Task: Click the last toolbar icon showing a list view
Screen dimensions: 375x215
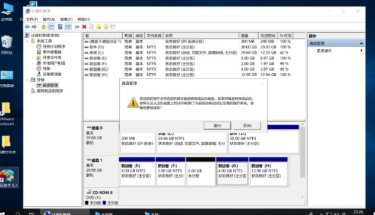Action: click(x=113, y=27)
